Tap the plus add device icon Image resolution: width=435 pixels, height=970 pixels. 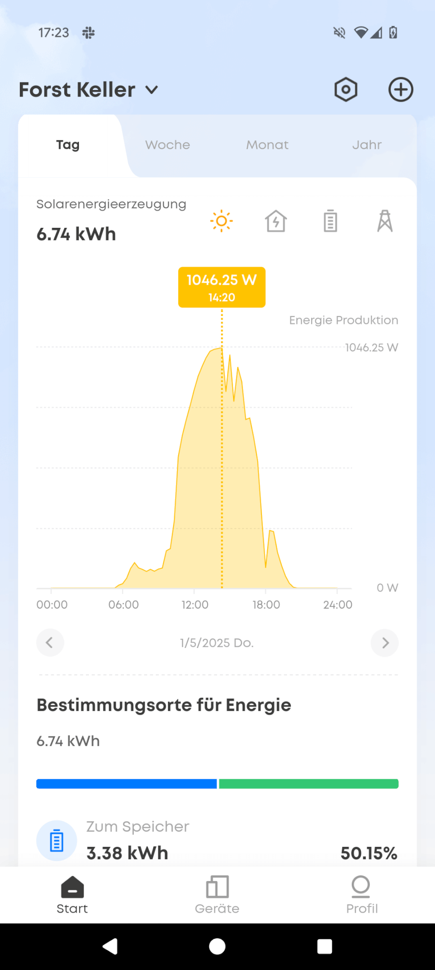pos(400,90)
